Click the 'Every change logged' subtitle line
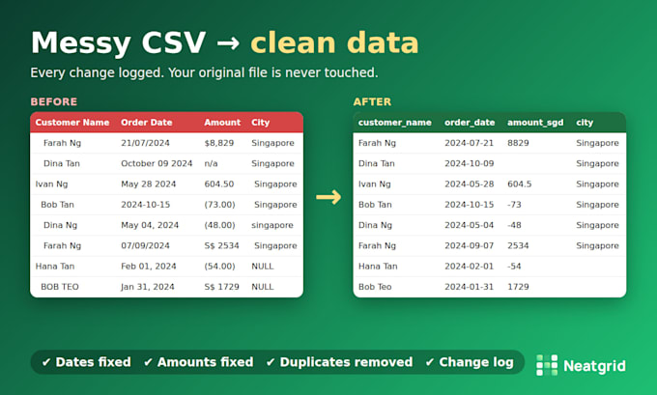657x395 pixels. (204, 72)
